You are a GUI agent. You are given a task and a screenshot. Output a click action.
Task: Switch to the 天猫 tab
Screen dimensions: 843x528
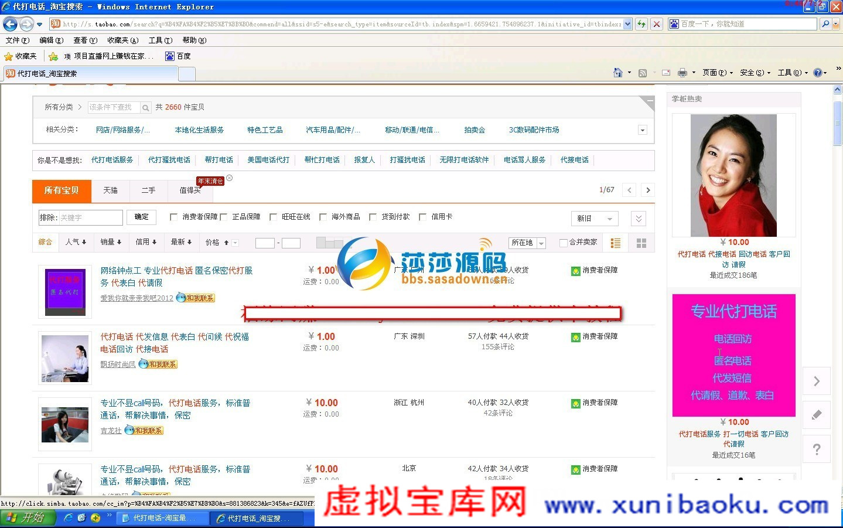(110, 190)
